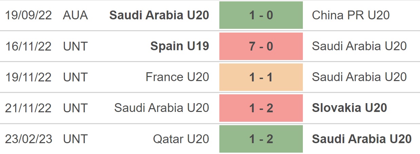Open the Saudi Arabia vs China 1 - 0 score
The height and width of the screenshot is (154, 420).
tap(261, 15)
